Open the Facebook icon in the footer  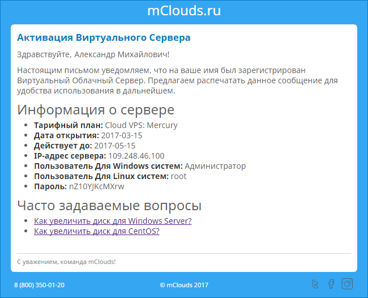(331, 284)
